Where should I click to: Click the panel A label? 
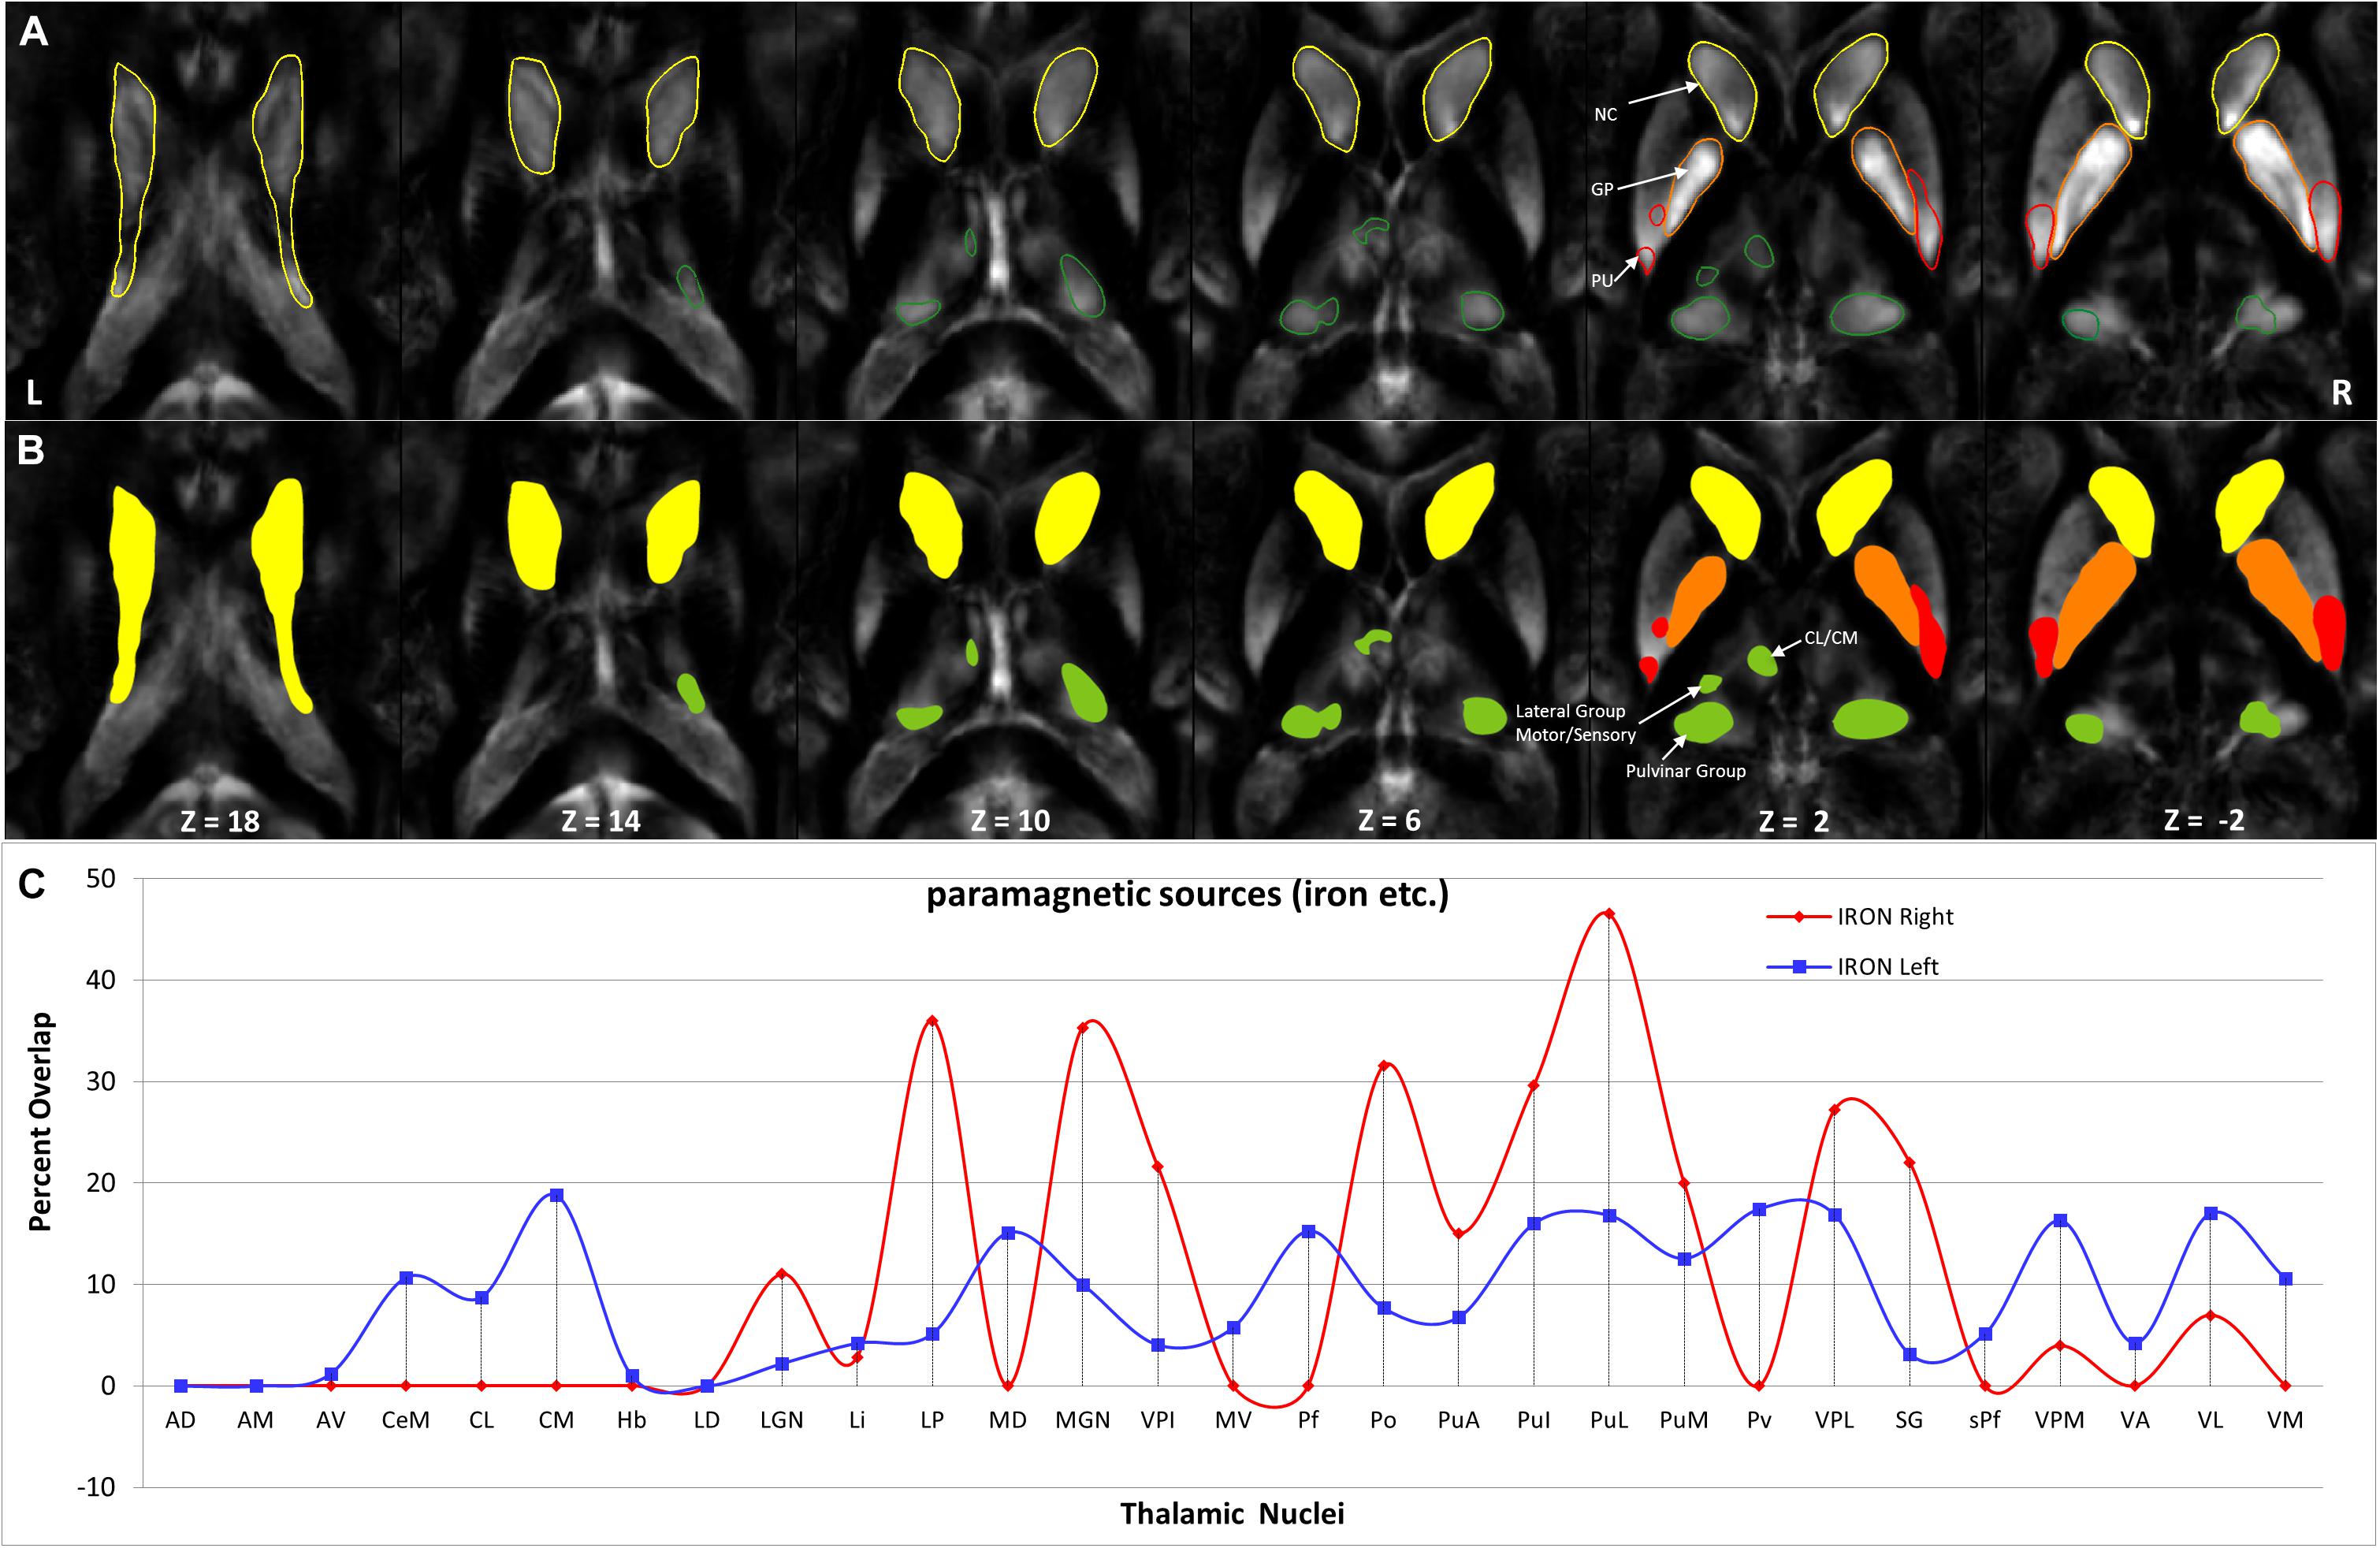[33, 32]
